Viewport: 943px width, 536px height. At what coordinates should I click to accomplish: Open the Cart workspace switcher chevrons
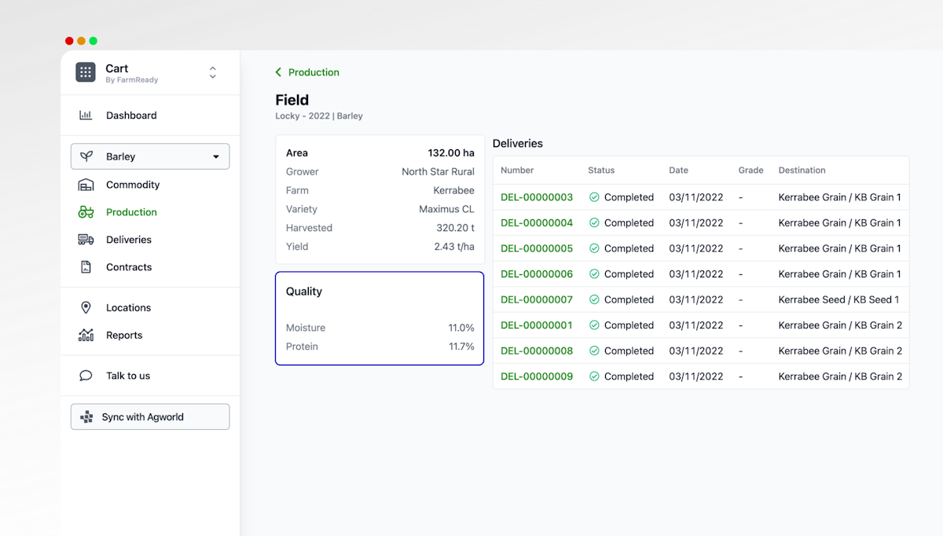pos(212,72)
